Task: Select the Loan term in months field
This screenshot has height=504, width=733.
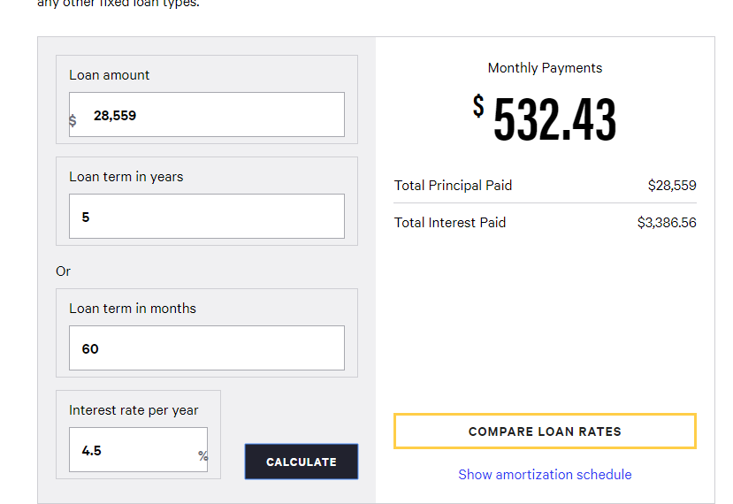Action: pos(207,348)
